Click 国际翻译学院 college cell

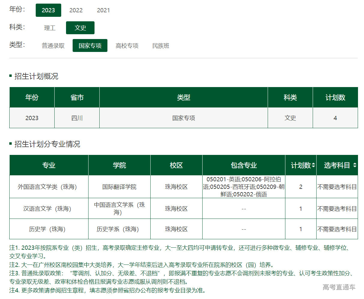pyautogui.click(x=119, y=187)
